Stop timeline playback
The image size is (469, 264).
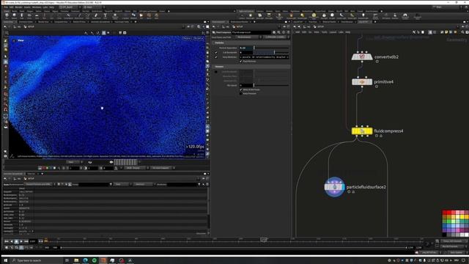[16, 241]
